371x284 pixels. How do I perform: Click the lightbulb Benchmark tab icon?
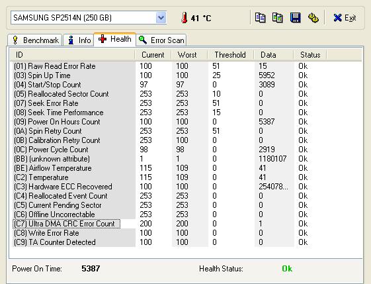(x=15, y=40)
